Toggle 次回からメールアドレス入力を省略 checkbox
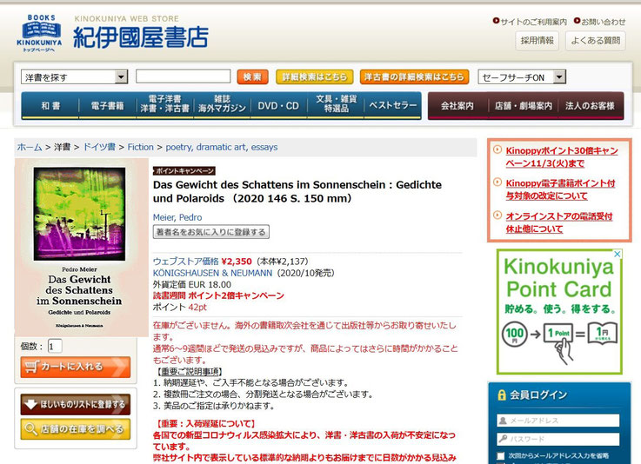 [x=500, y=455]
